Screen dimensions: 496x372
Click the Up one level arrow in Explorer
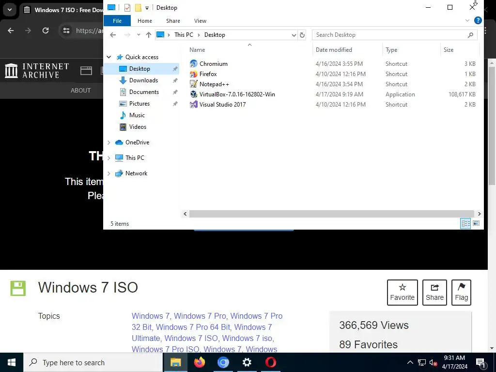click(149, 35)
